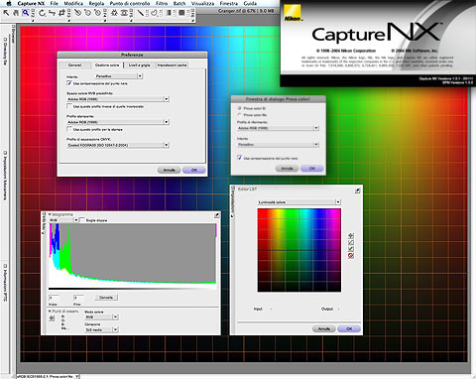The height and width of the screenshot is (379, 476).
Task: Select the hand pan tool
Action: pos(16,13)
